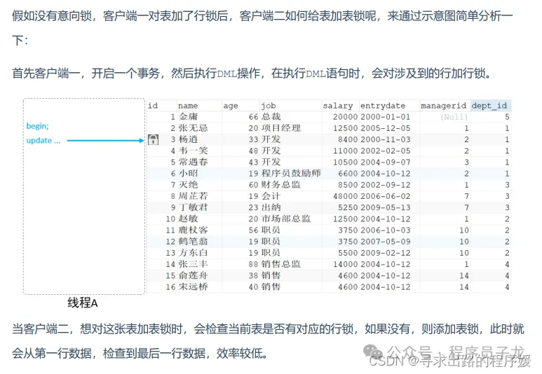Select the entry date 2009-05-13

pyautogui.click(x=386, y=208)
